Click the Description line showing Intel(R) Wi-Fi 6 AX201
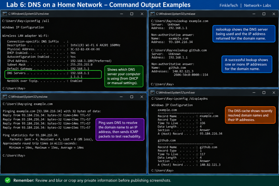 coord(63,45)
